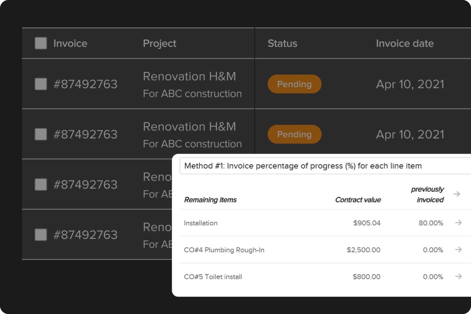
Task: Select the Invoice column header
Action: point(70,43)
